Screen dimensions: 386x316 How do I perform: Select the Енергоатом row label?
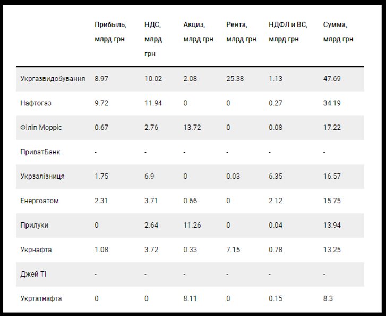39,201
